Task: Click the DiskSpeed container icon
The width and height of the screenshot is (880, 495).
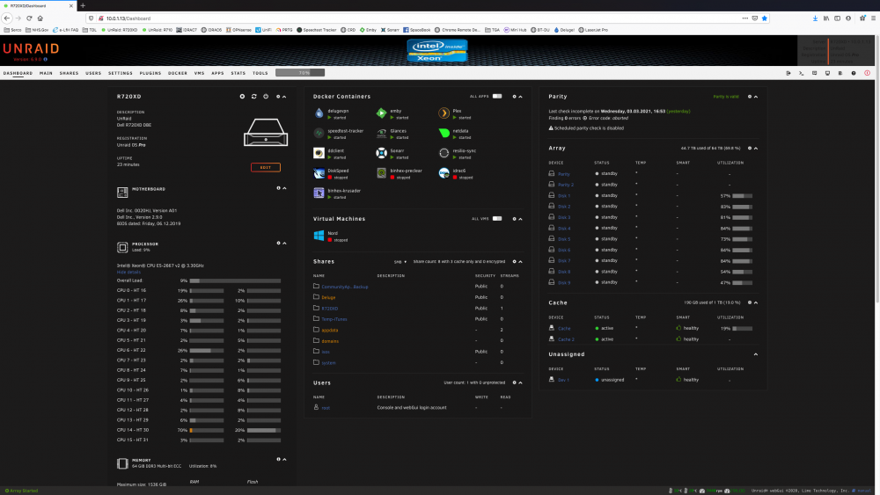Action: pos(319,173)
